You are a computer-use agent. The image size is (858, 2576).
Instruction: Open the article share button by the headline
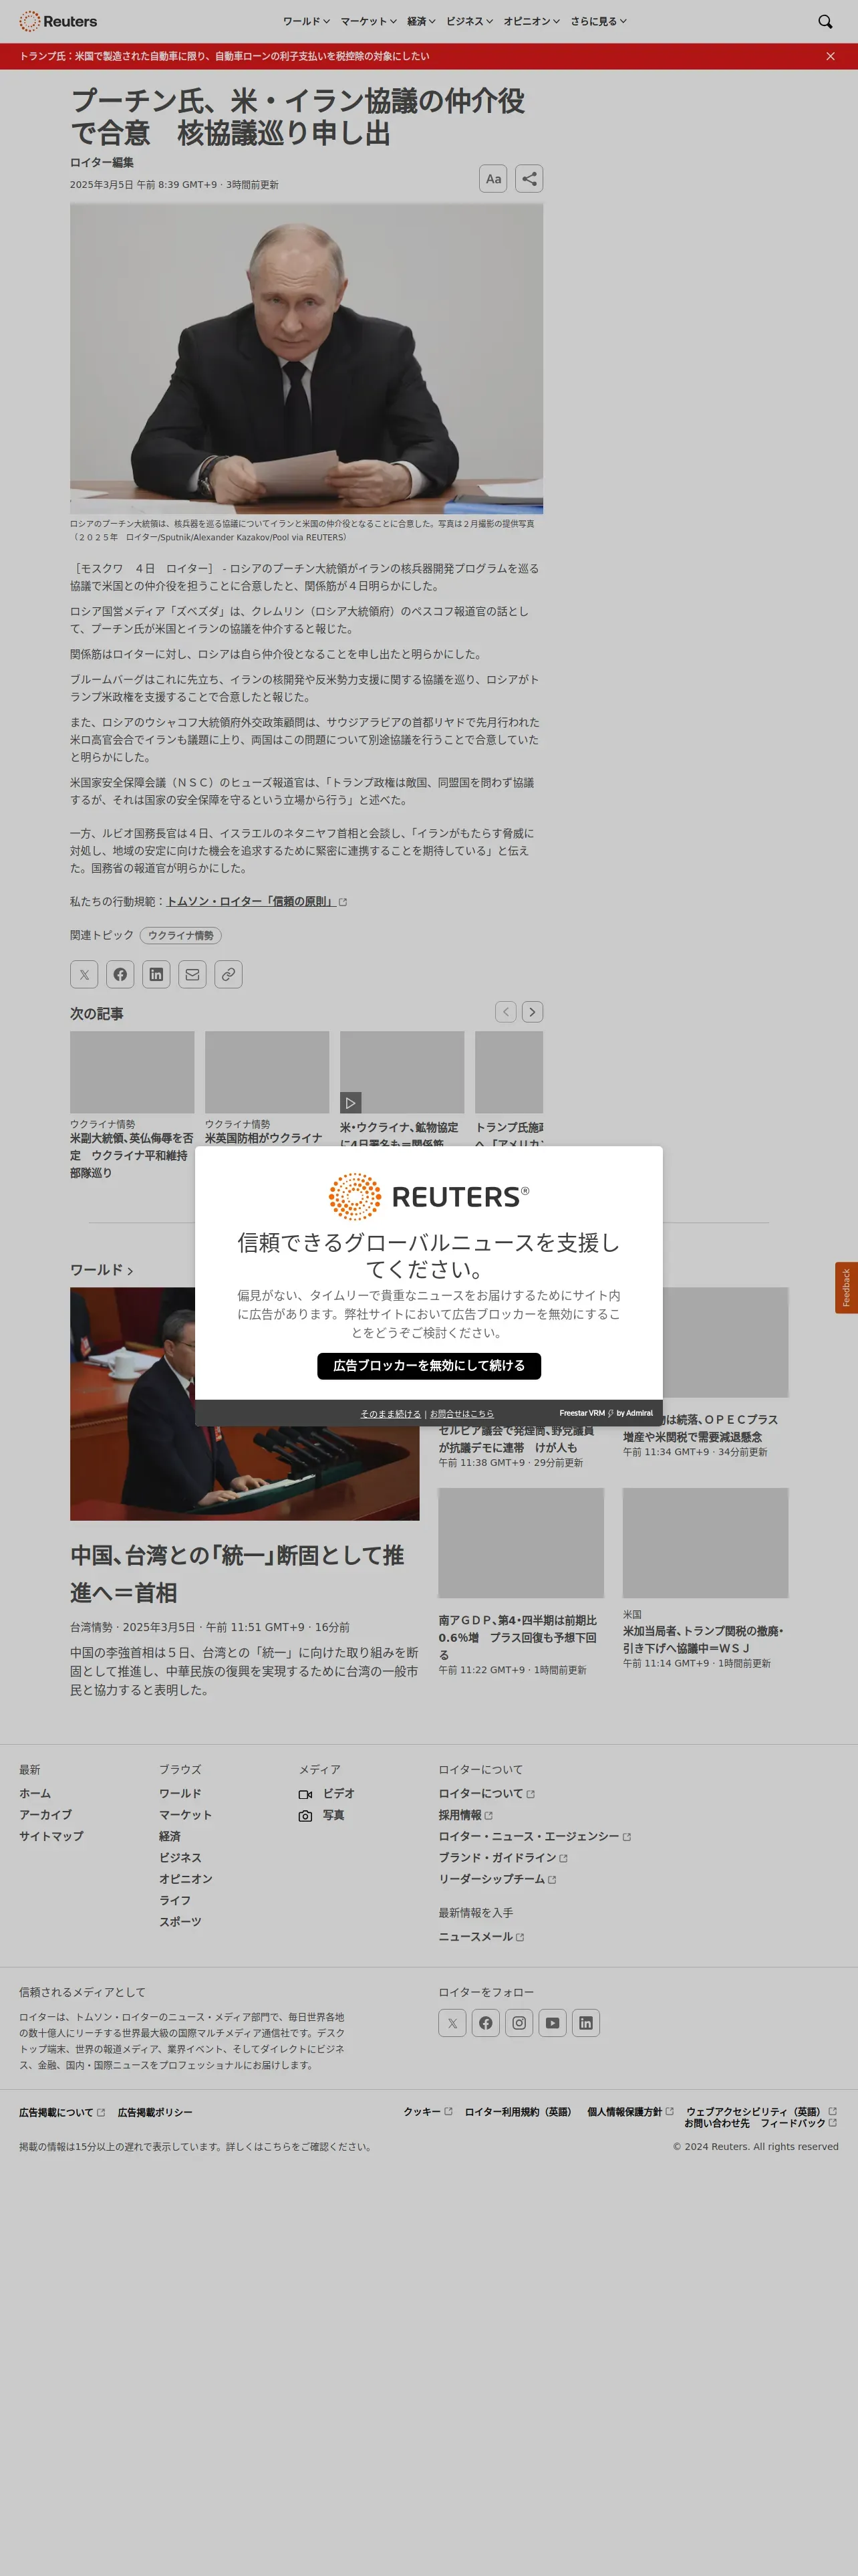click(x=529, y=178)
